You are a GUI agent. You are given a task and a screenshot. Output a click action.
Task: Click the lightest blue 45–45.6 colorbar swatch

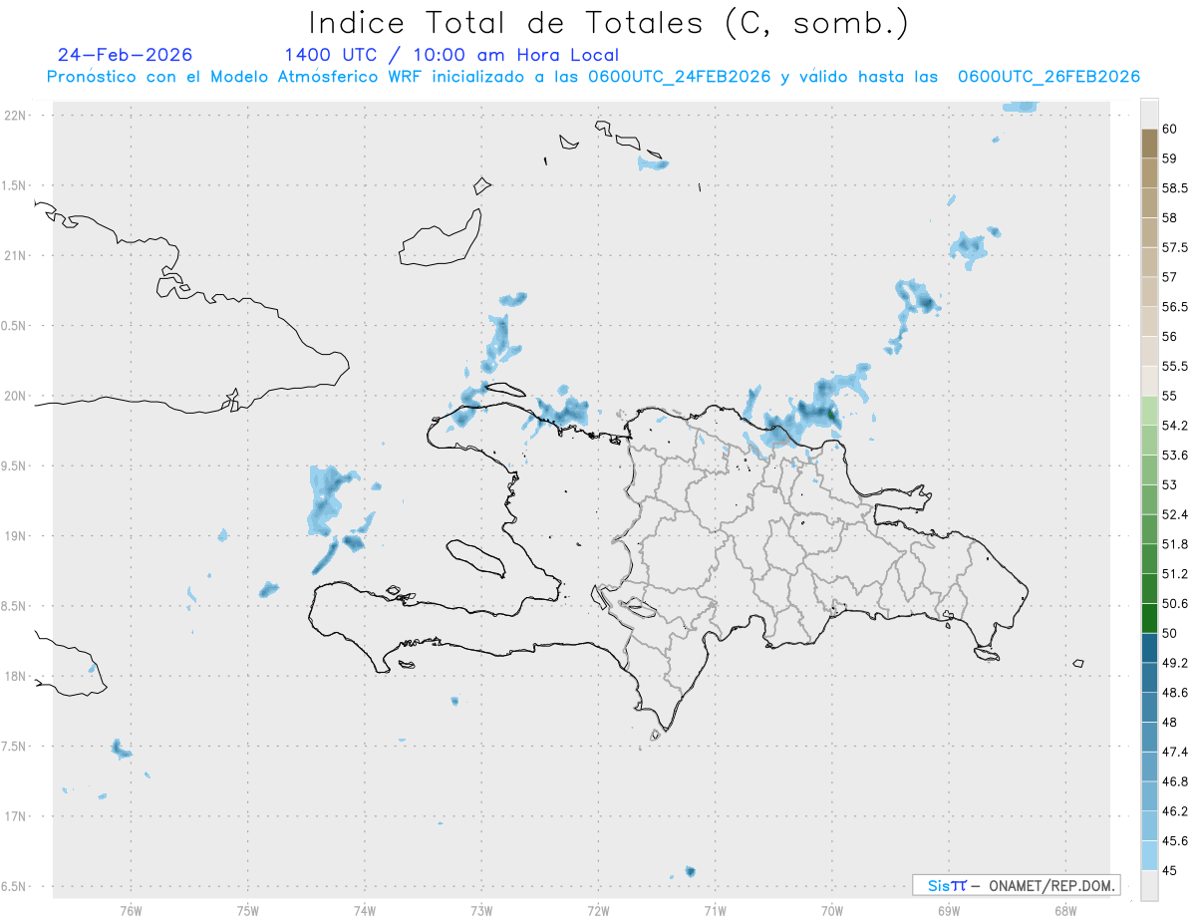tap(1149, 856)
